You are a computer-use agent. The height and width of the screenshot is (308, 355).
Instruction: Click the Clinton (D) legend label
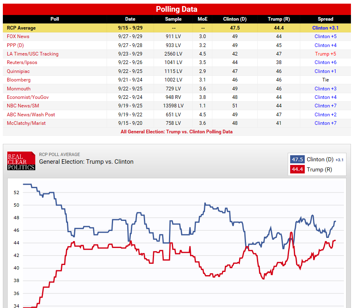pyautogui.click(x=320, y=160)
